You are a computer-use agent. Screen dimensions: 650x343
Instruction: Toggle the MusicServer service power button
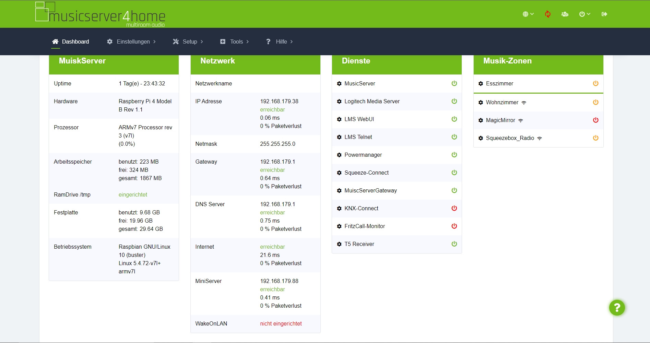(454, 83)
